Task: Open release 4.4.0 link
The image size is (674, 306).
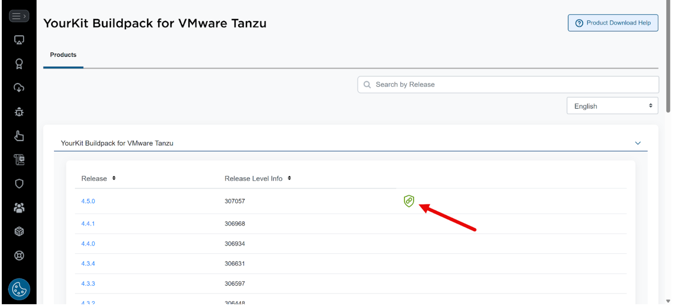Action: pyautogui.click(x=88, y=244)
